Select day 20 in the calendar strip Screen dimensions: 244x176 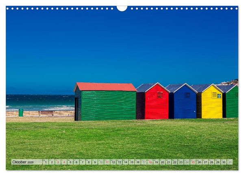(x=162, y=162)
